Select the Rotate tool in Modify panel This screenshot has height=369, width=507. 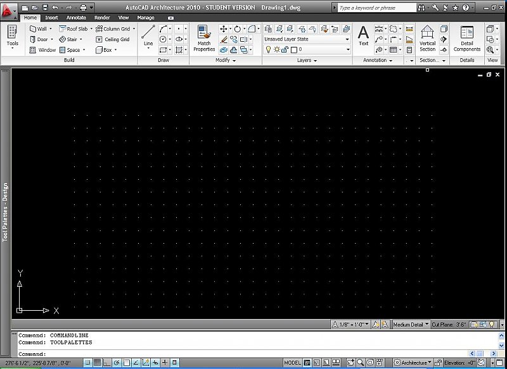(237, 29)
